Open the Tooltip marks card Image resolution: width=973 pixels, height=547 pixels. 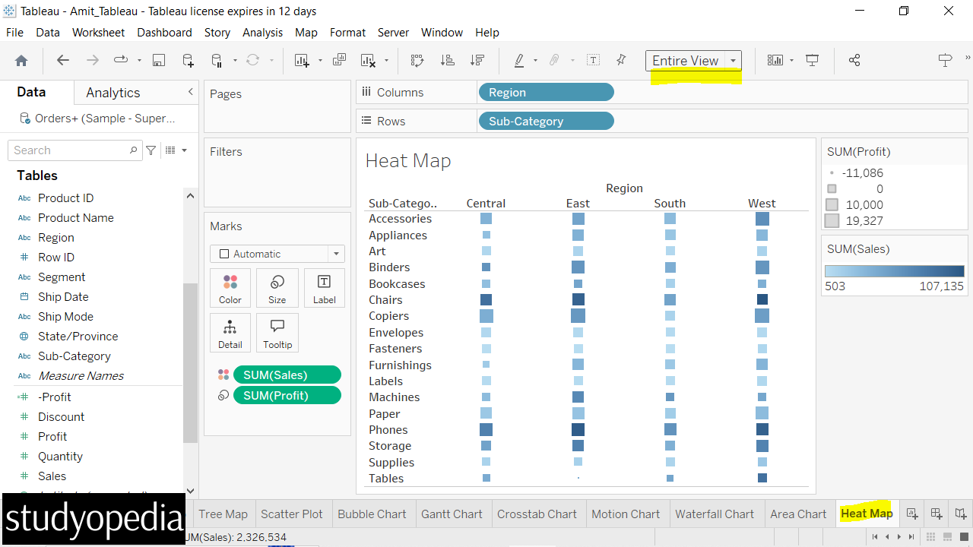pos(277,333)
